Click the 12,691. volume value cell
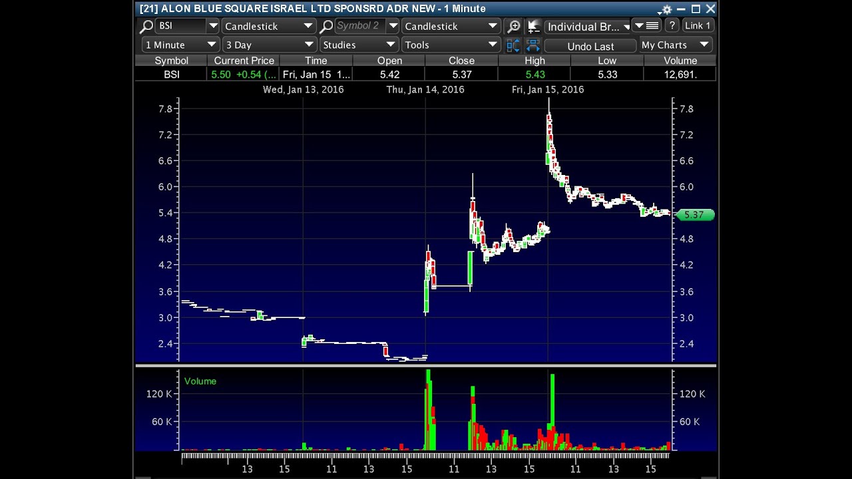Image resolution: width=852 pixels, height=479 pixels. coord(680,75)
